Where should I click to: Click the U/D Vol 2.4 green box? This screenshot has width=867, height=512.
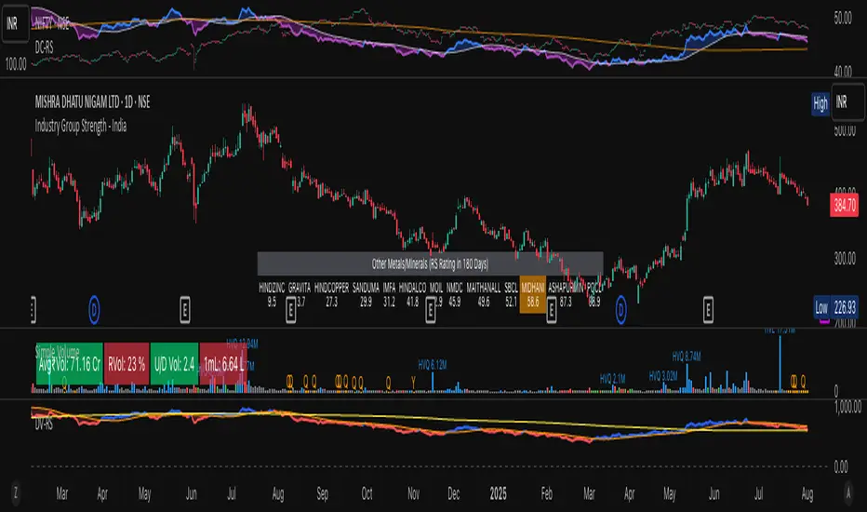[174, 364]
